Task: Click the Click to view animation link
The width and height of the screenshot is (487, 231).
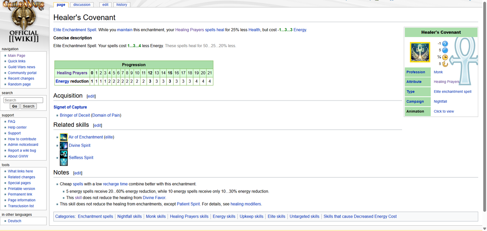Action: [x=444, y=112]
